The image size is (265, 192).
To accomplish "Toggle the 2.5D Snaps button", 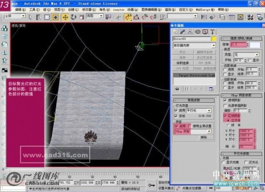I will tap(128, 17).
